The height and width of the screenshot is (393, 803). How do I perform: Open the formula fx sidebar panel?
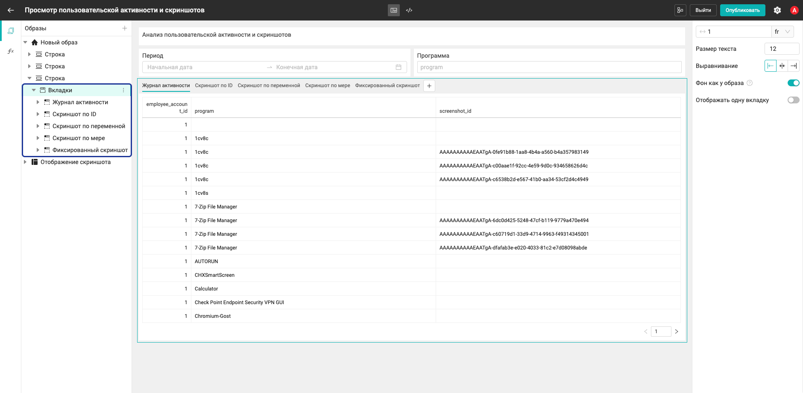coord(11,51)
